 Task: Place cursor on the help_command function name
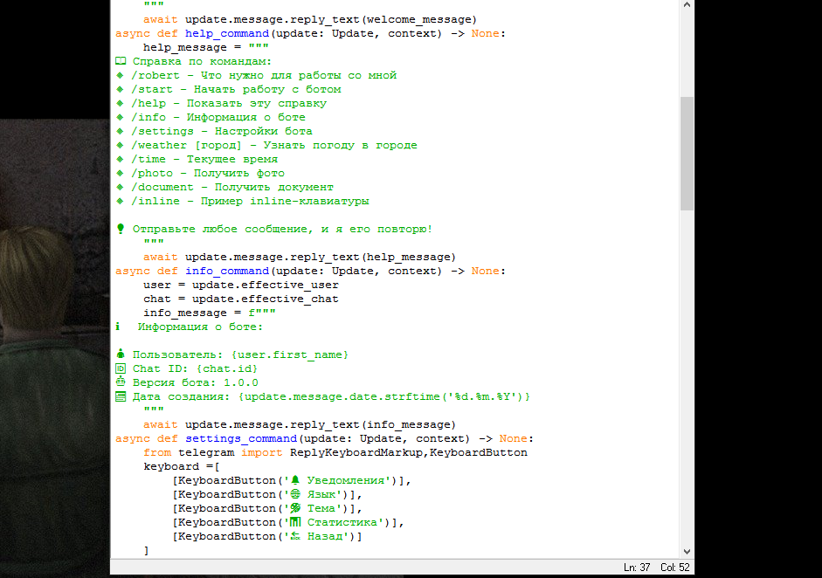coord(227,33)
